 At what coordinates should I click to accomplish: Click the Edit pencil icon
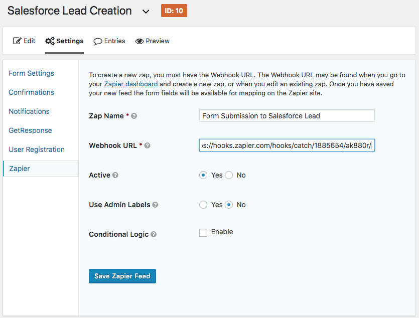click(17, 41)
